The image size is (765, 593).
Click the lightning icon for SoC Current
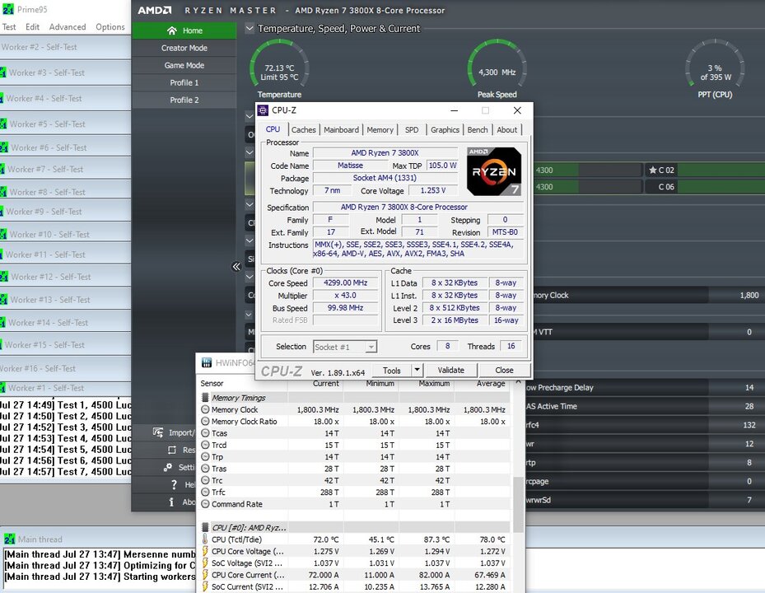tap(205, 586)
